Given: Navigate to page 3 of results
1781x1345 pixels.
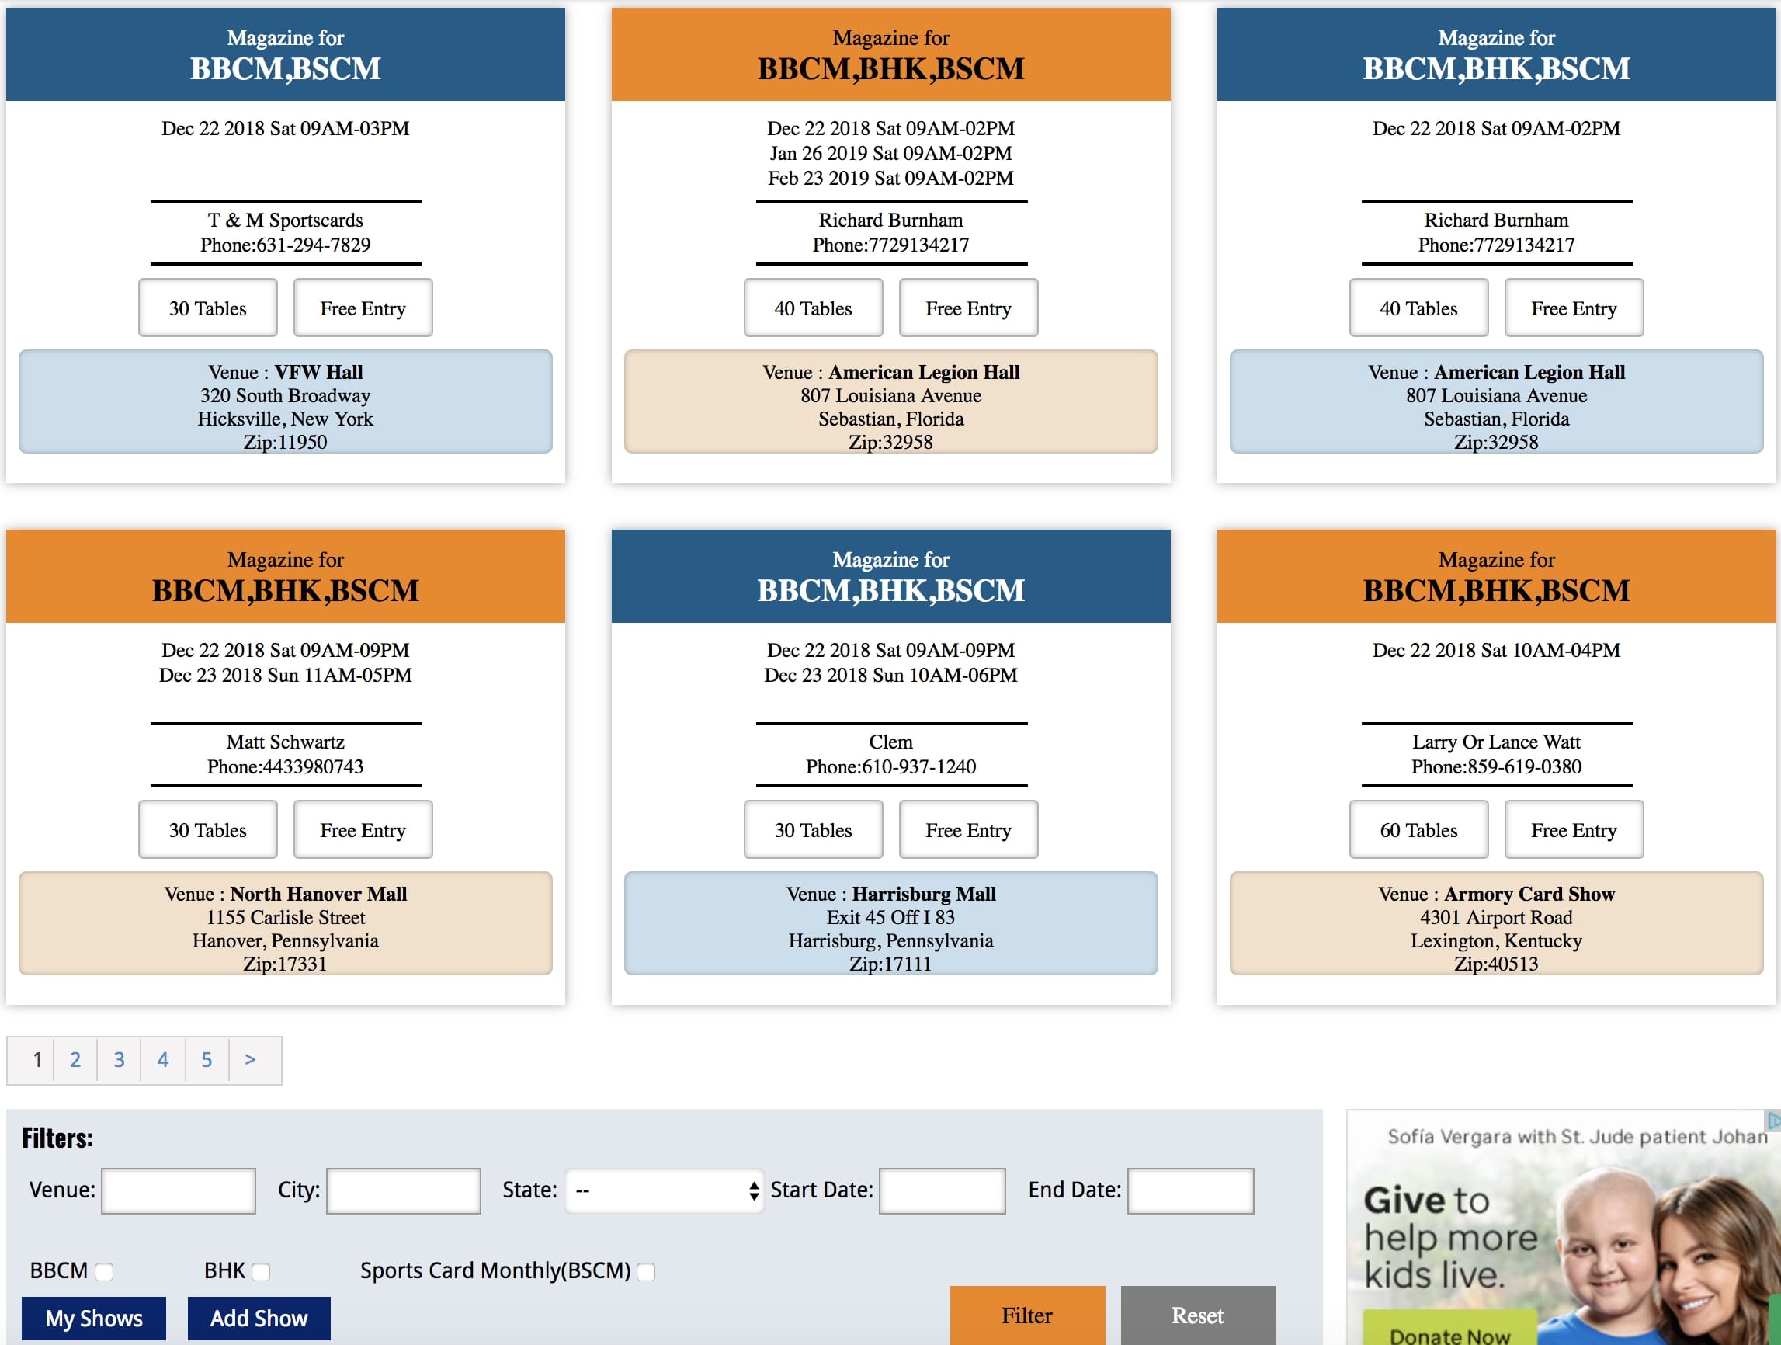Looking at the screenshot, I should (120, 1058).
